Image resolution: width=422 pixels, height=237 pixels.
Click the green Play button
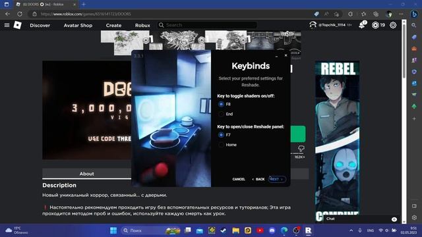click(298, 134)
